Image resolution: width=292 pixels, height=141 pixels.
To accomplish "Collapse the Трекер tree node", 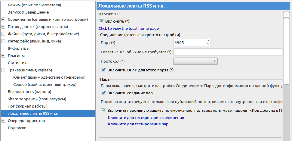I will click(x=3, y=70).
